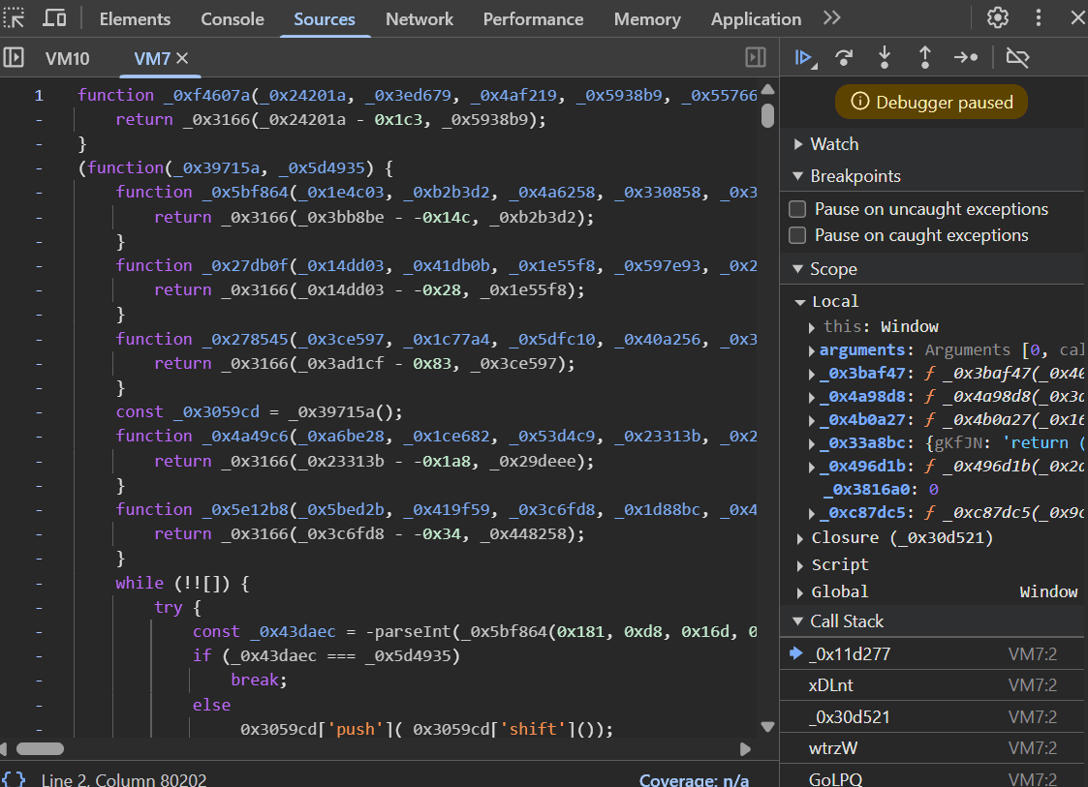The image size is (1088, 787).
Task: Deactivate all breakpoints
Action: [1017, 57]
